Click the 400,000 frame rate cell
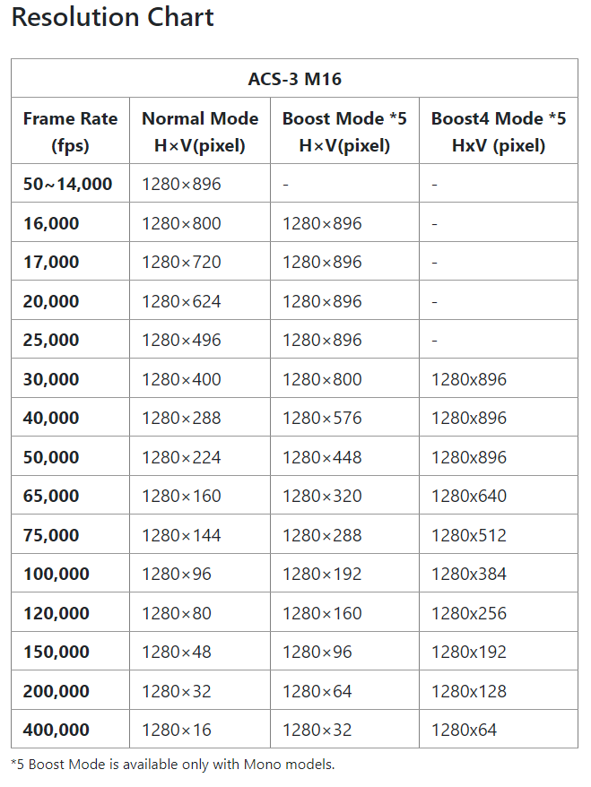Screen dimensions: 591x787 pyautogui.click(x=56, y=731)
